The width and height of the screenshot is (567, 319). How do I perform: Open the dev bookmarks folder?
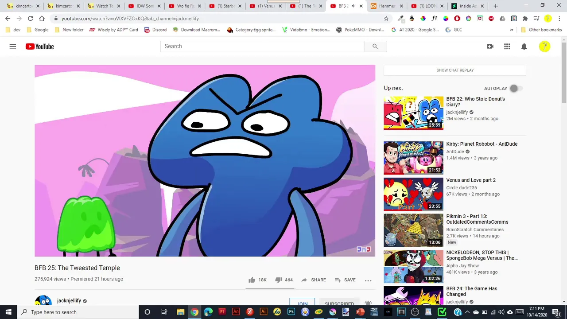[13, 30]
